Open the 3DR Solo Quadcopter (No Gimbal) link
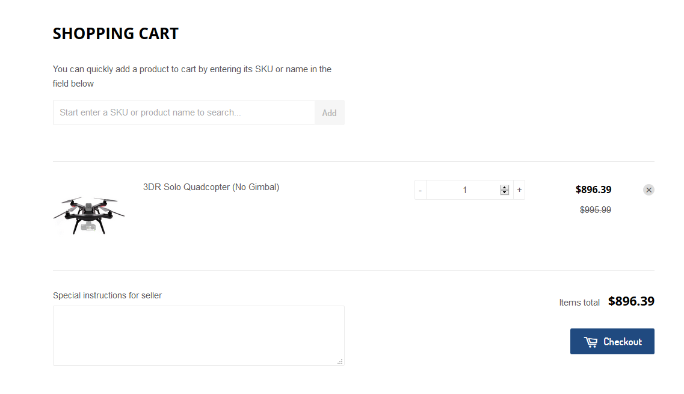Viewport: 684px width, 394px height. [x=211, y=187]
